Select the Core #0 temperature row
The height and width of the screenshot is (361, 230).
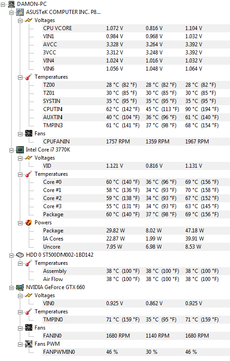[x=136, y=182]
